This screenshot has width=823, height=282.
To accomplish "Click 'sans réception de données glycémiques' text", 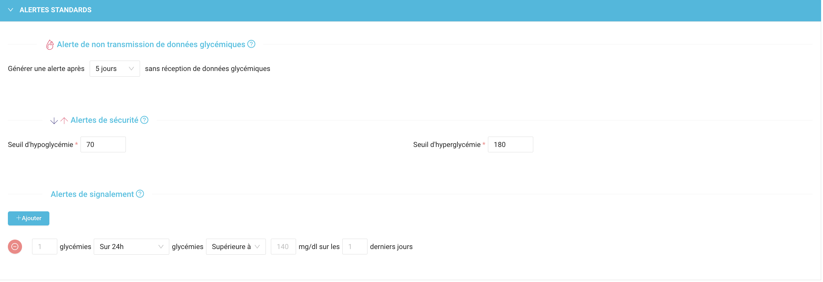I will (x=208, y=69).
